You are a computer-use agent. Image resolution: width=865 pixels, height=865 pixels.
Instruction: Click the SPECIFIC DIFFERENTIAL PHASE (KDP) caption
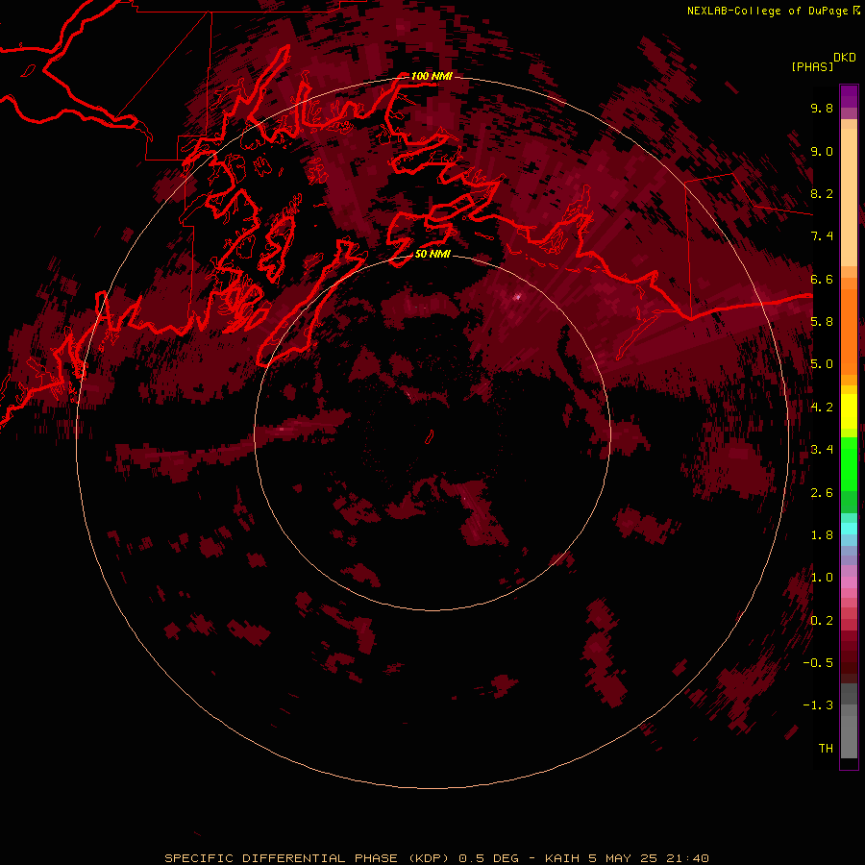click(308, 858)
